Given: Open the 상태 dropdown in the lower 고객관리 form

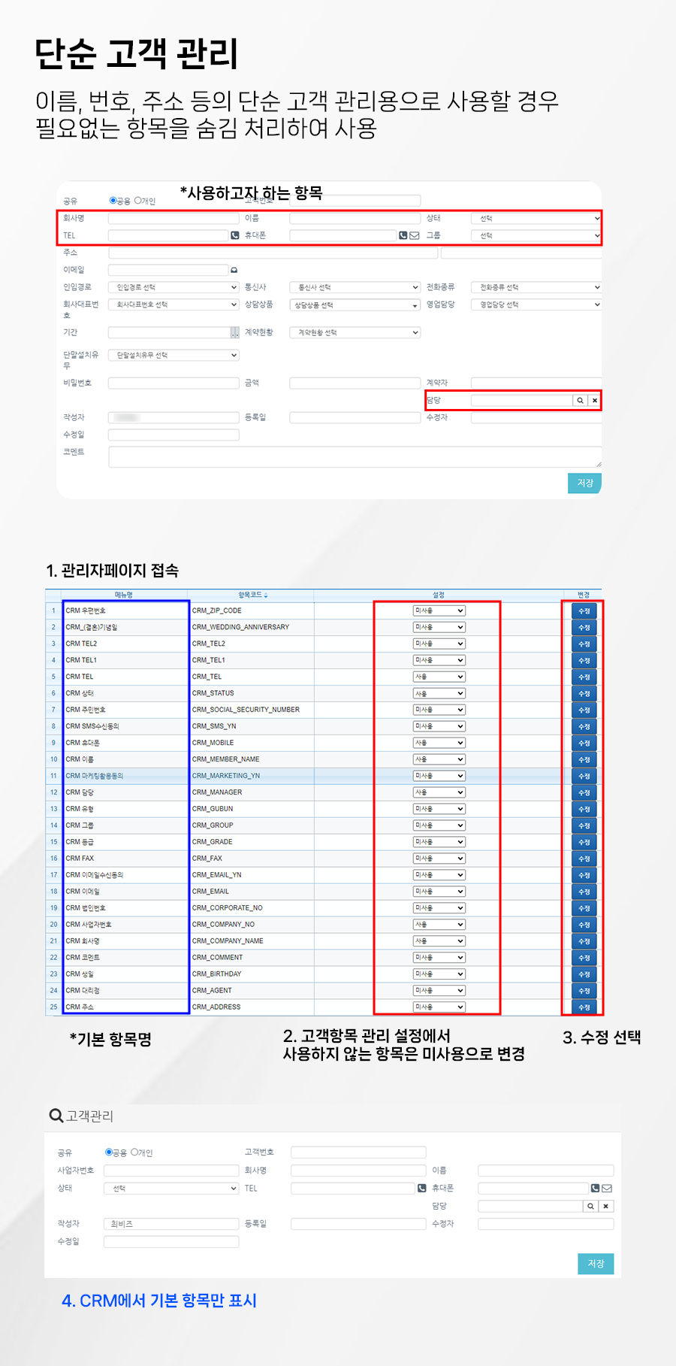Looking at the screenshot, I should pos(171,1189).
